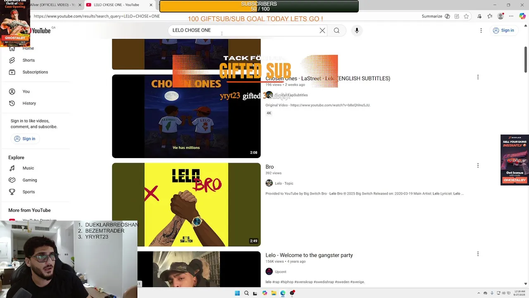Open Windows Start menu
This screenshot has width=529, height=298.
237,293
